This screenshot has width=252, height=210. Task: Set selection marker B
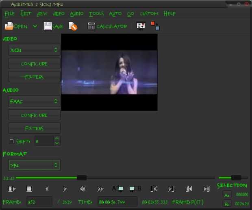point(135,188)
